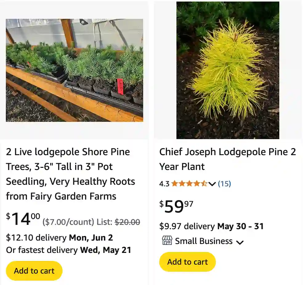Viewport: 303px width, 285px height.
Task: Click the Chief Joseph Pine product photo
Action: tap(228, 70)
